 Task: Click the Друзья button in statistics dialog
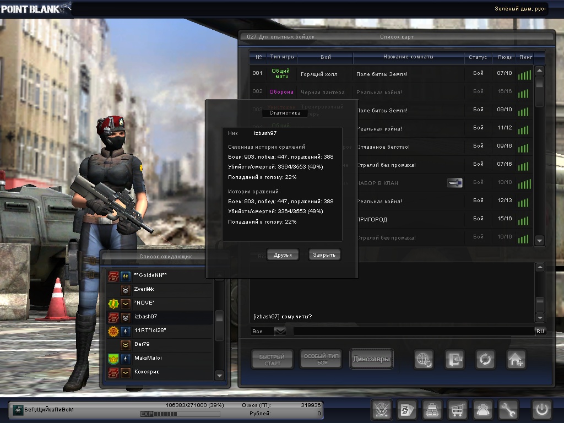[x=283, y=254]
